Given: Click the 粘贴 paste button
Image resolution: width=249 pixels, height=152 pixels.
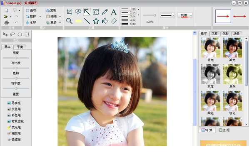Looking at the screenshot, I should click(52, 16).
